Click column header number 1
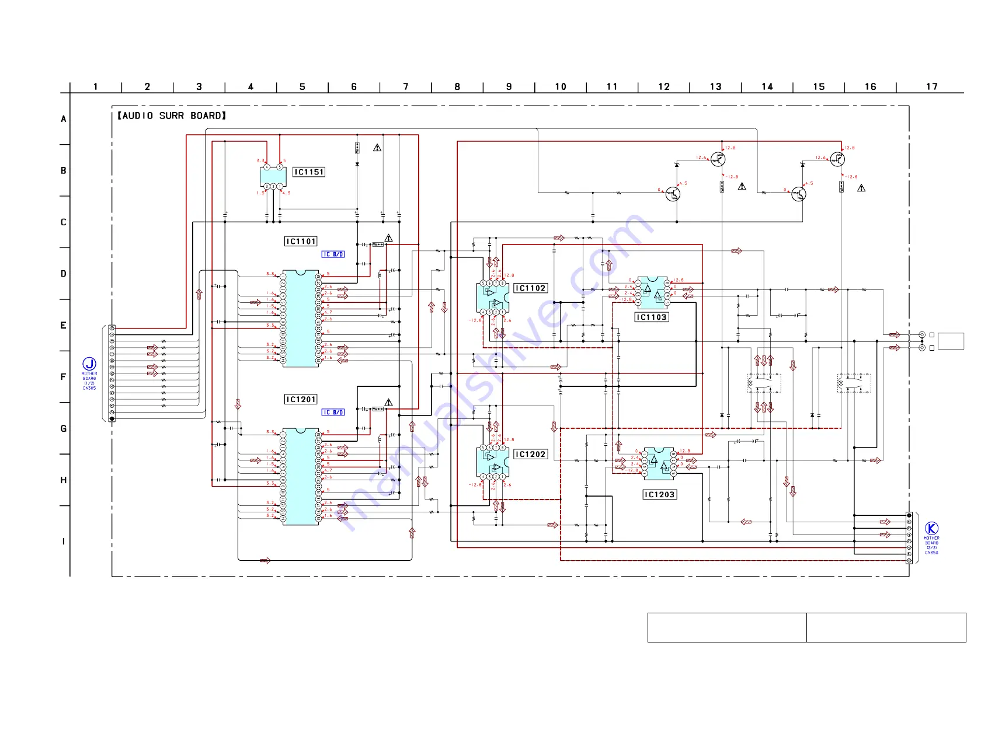The image size is (981, 737). pyautogui.click(x=96, y=87)
